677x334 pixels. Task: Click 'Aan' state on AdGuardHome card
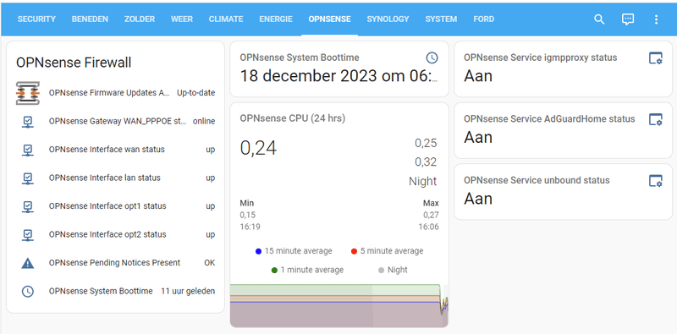pos(478,138)
